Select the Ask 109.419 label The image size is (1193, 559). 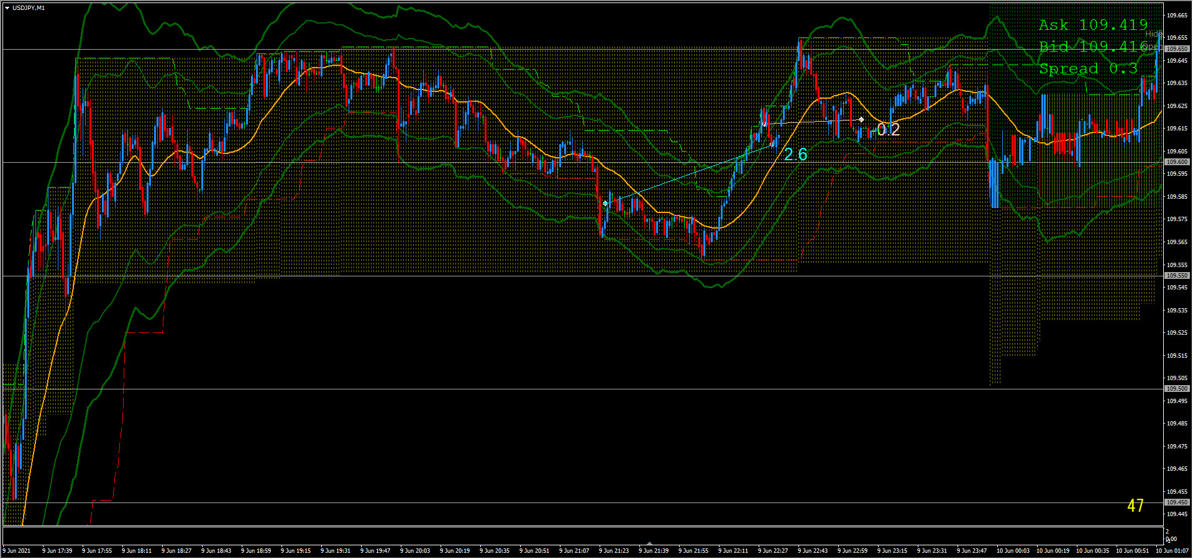(1093, 25)
